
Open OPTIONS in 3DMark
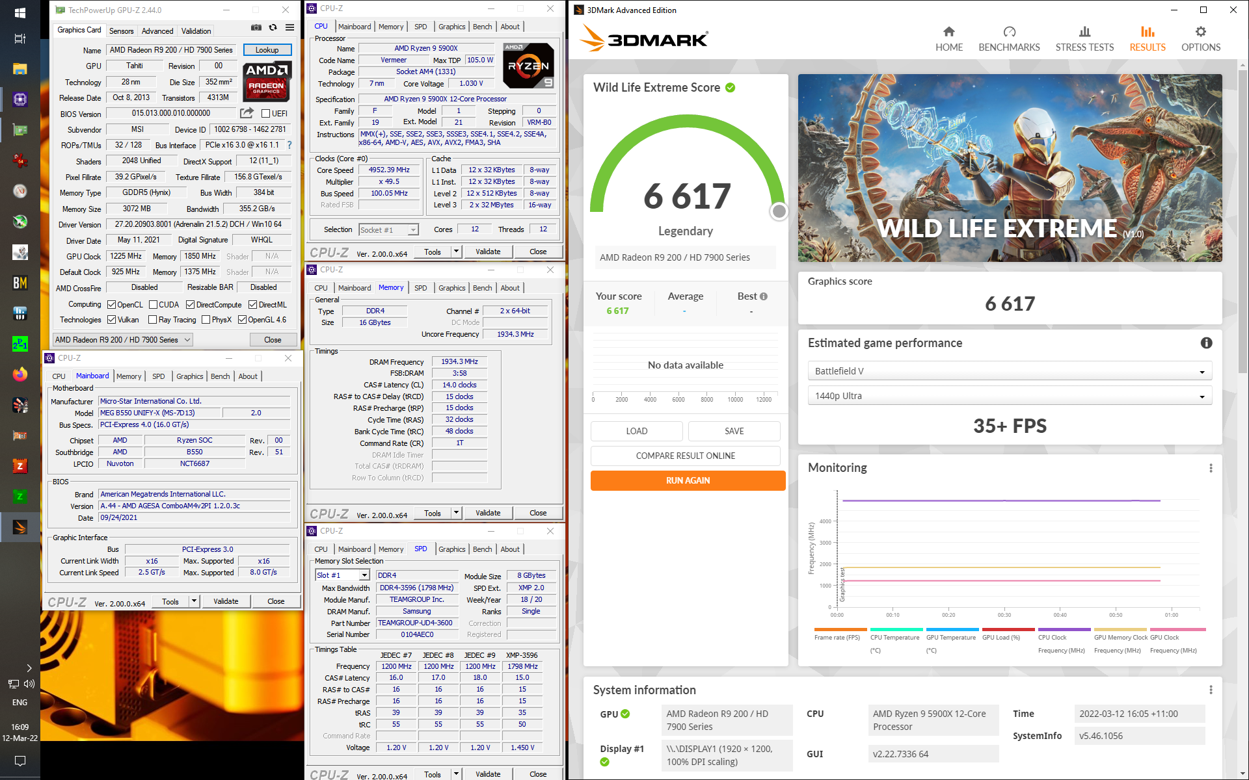(1201, 39)
